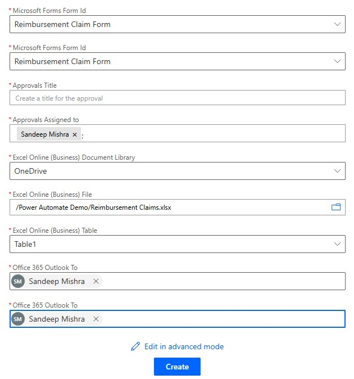
Task: Click the Approvals Title input field
Action: 177,98
